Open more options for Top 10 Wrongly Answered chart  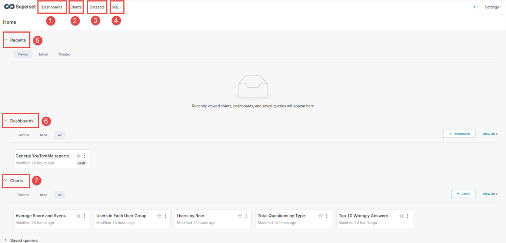[407, 216]
